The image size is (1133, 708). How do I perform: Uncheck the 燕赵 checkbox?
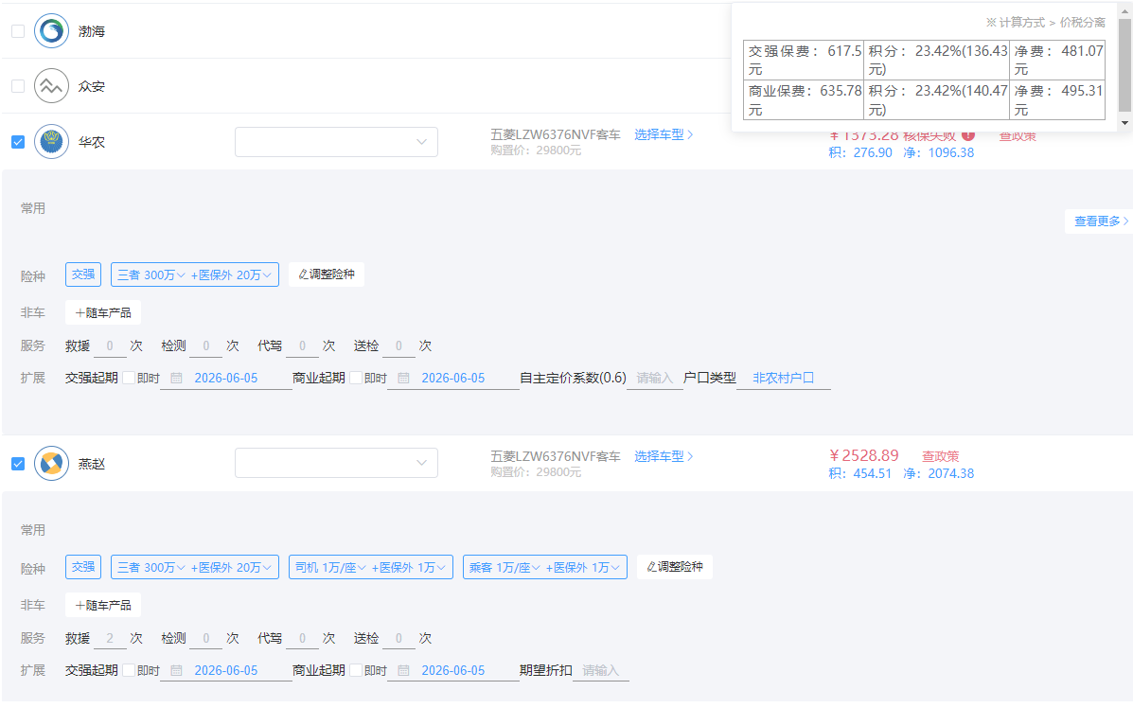coord(18,463)
